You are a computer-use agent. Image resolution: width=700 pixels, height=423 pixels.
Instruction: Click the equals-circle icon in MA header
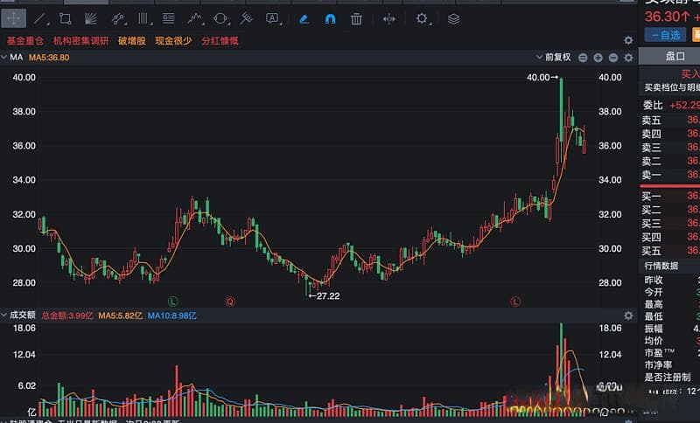[x=583, y=58]
